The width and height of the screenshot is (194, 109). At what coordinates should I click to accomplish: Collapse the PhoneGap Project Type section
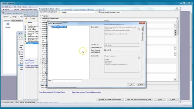[41, 18]
